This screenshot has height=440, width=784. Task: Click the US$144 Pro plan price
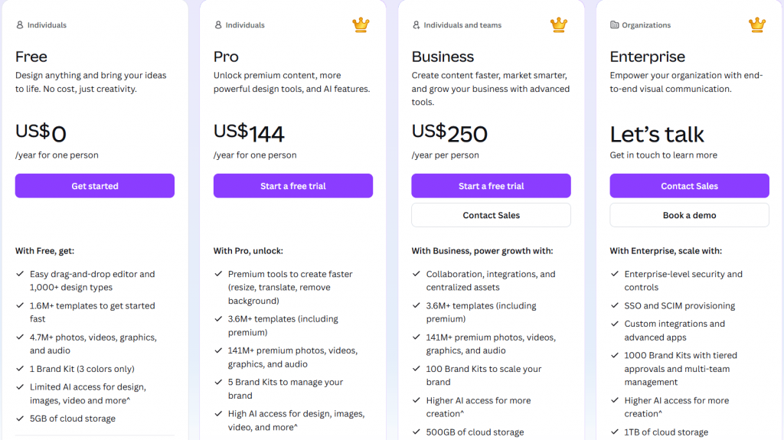249,133
